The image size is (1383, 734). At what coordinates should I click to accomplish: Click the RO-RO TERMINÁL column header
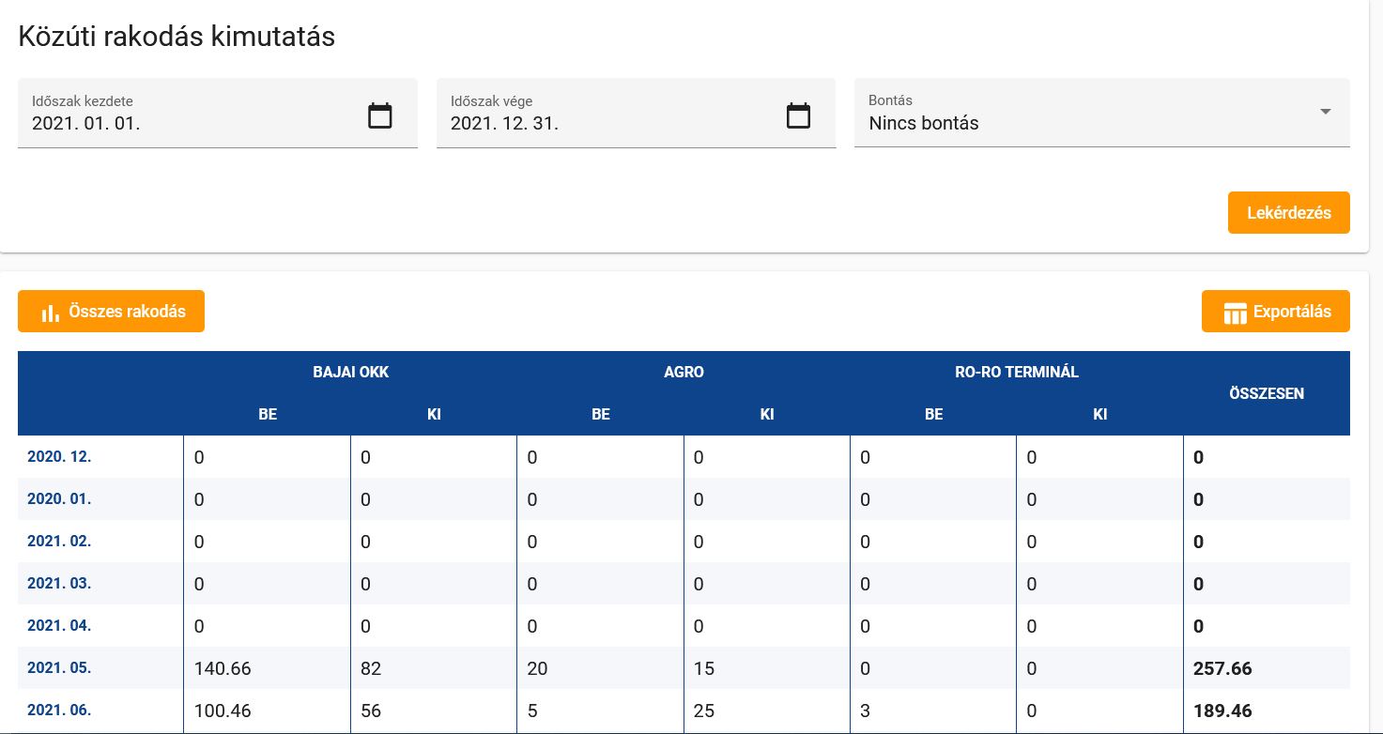[x=1016, y=372]
